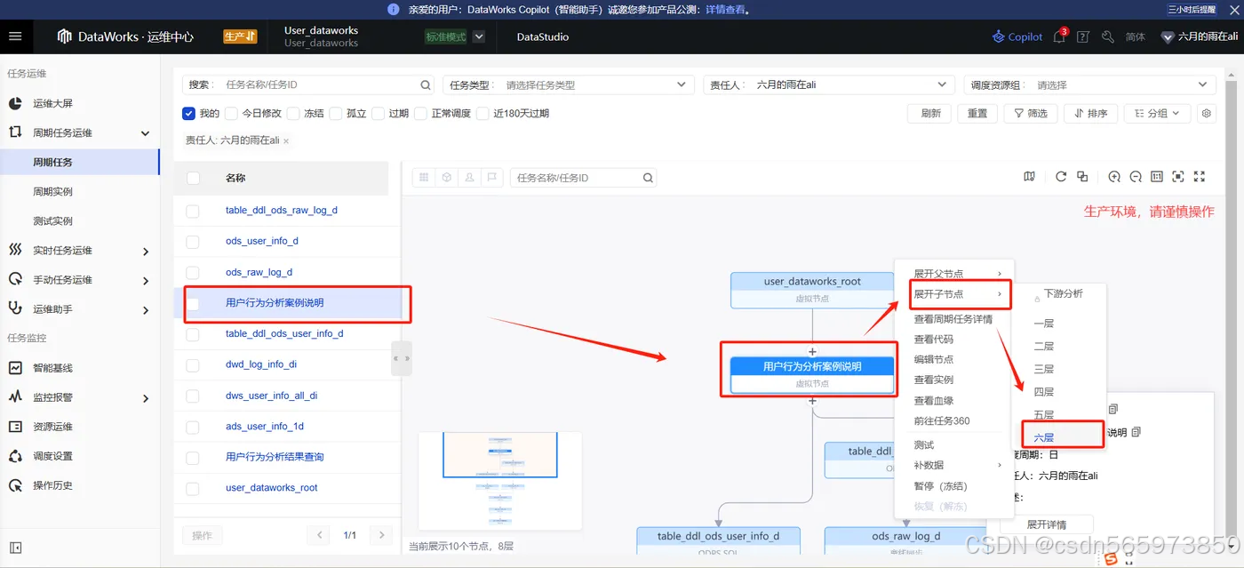This screenshot has width=1244, height=568.
Task: Click the 1:1 actual size icon
Action: [1157, 177]
